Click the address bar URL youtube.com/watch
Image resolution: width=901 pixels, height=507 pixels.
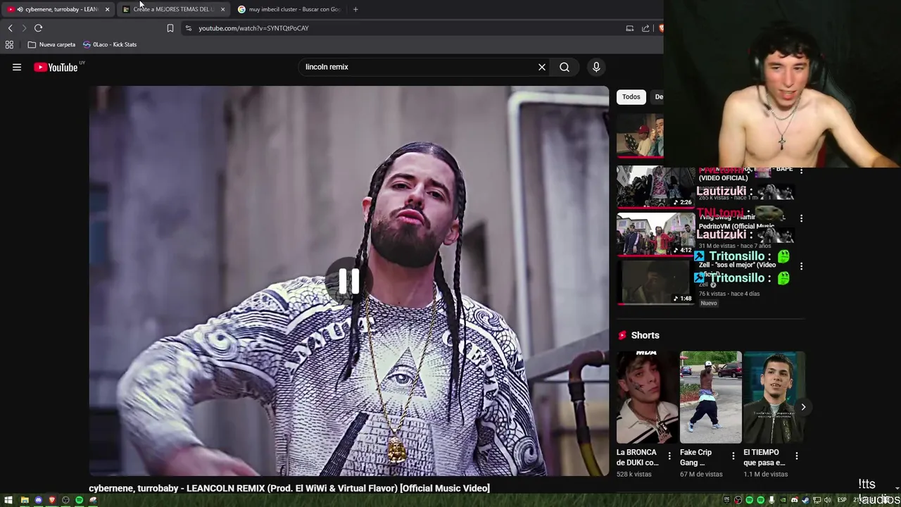pyautogui.click(x=253, y=28)
